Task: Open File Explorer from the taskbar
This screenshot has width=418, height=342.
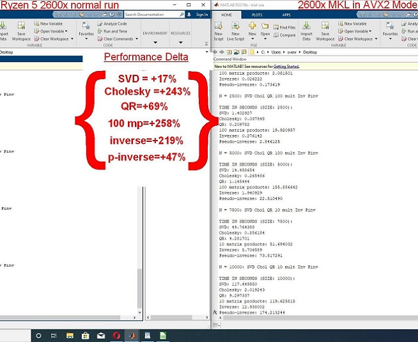Action: pyautogui.click(x=68, y=336)
